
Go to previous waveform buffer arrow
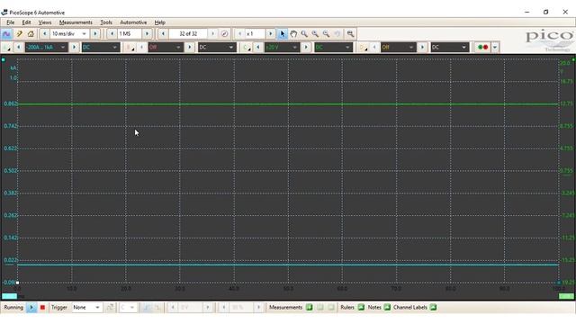(x=163, y=34)
